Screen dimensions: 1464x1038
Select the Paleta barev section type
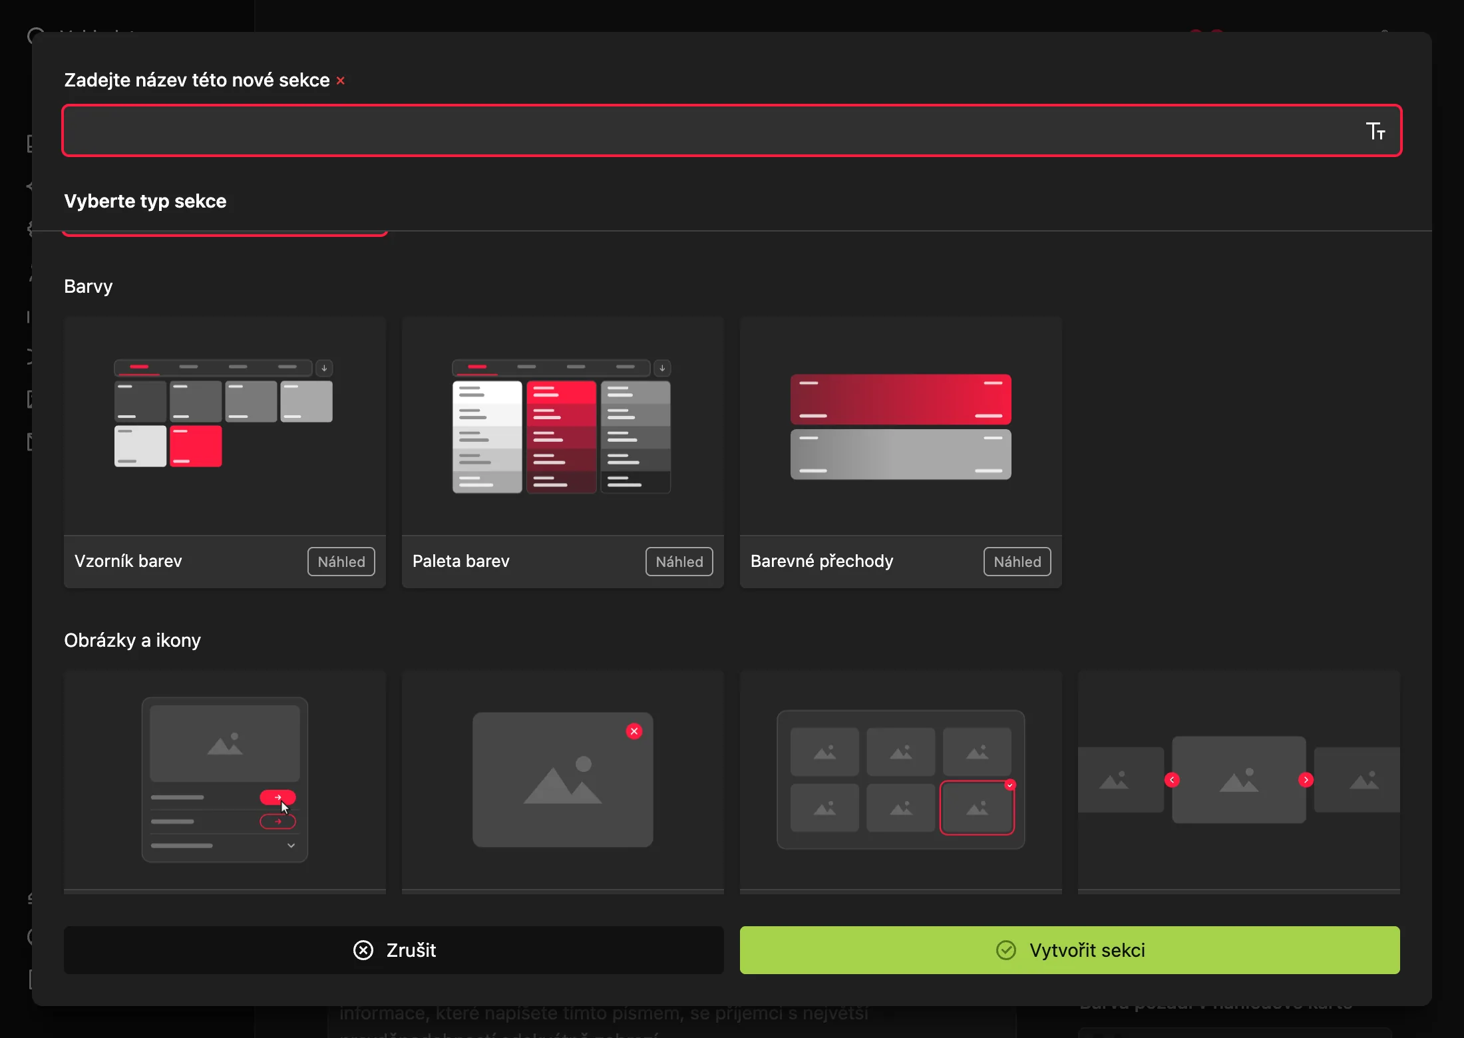[x=563, y=452]
